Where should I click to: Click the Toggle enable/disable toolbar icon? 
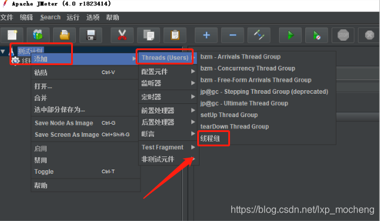click(259, 35)
